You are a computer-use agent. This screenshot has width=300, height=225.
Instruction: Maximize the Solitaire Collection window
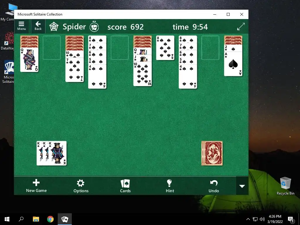click(x=228, y=14)
